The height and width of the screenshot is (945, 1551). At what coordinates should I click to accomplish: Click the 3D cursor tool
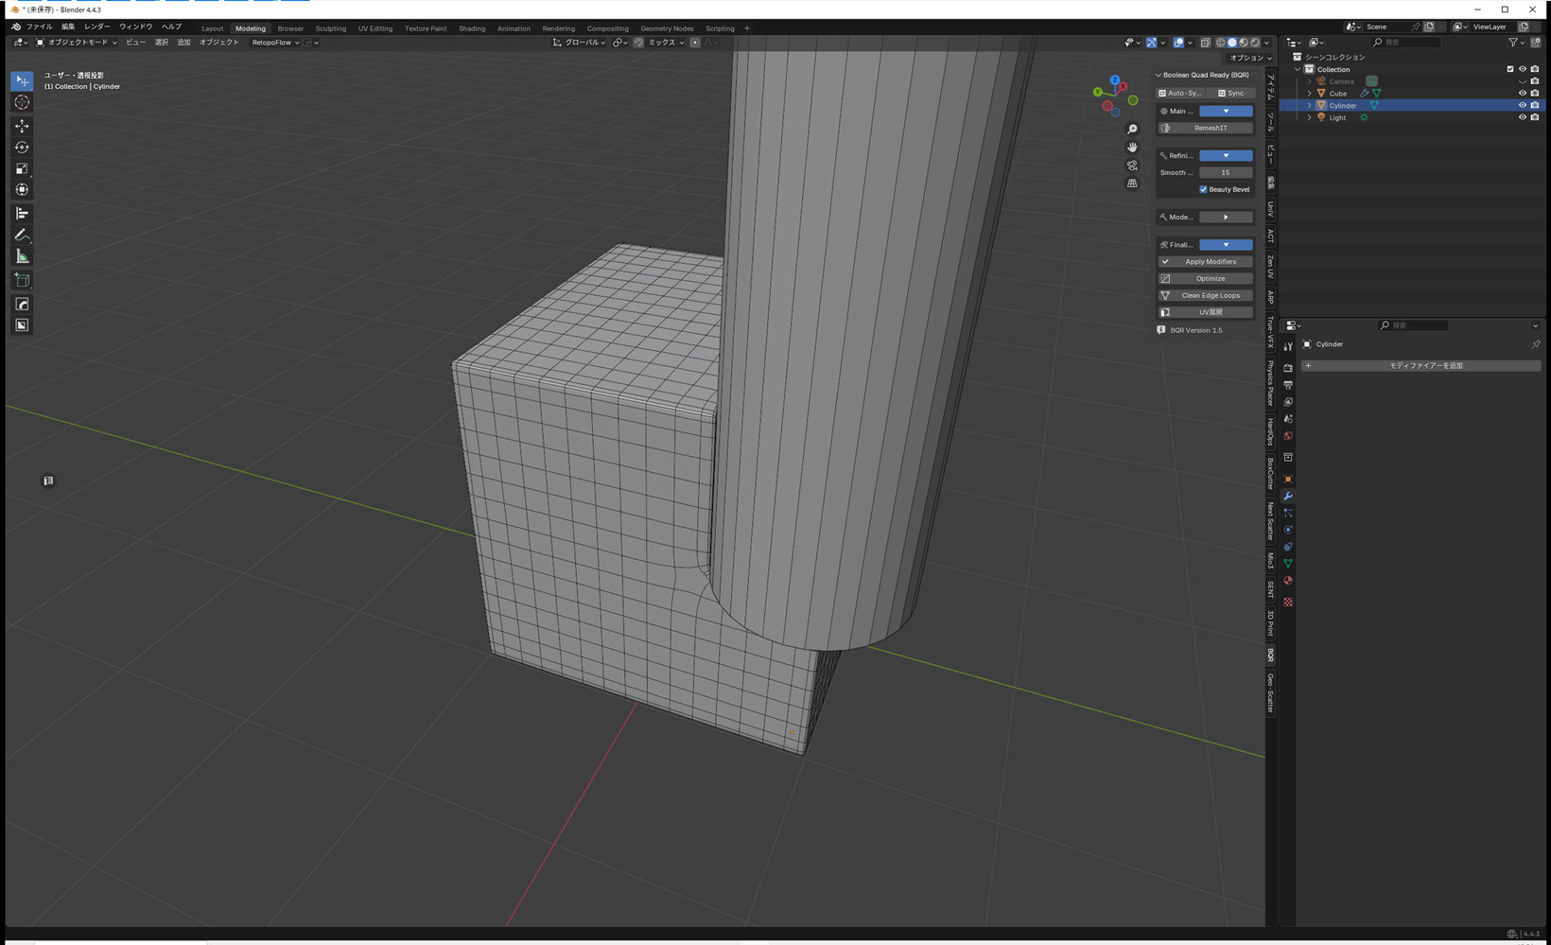(x=22, y=102)
